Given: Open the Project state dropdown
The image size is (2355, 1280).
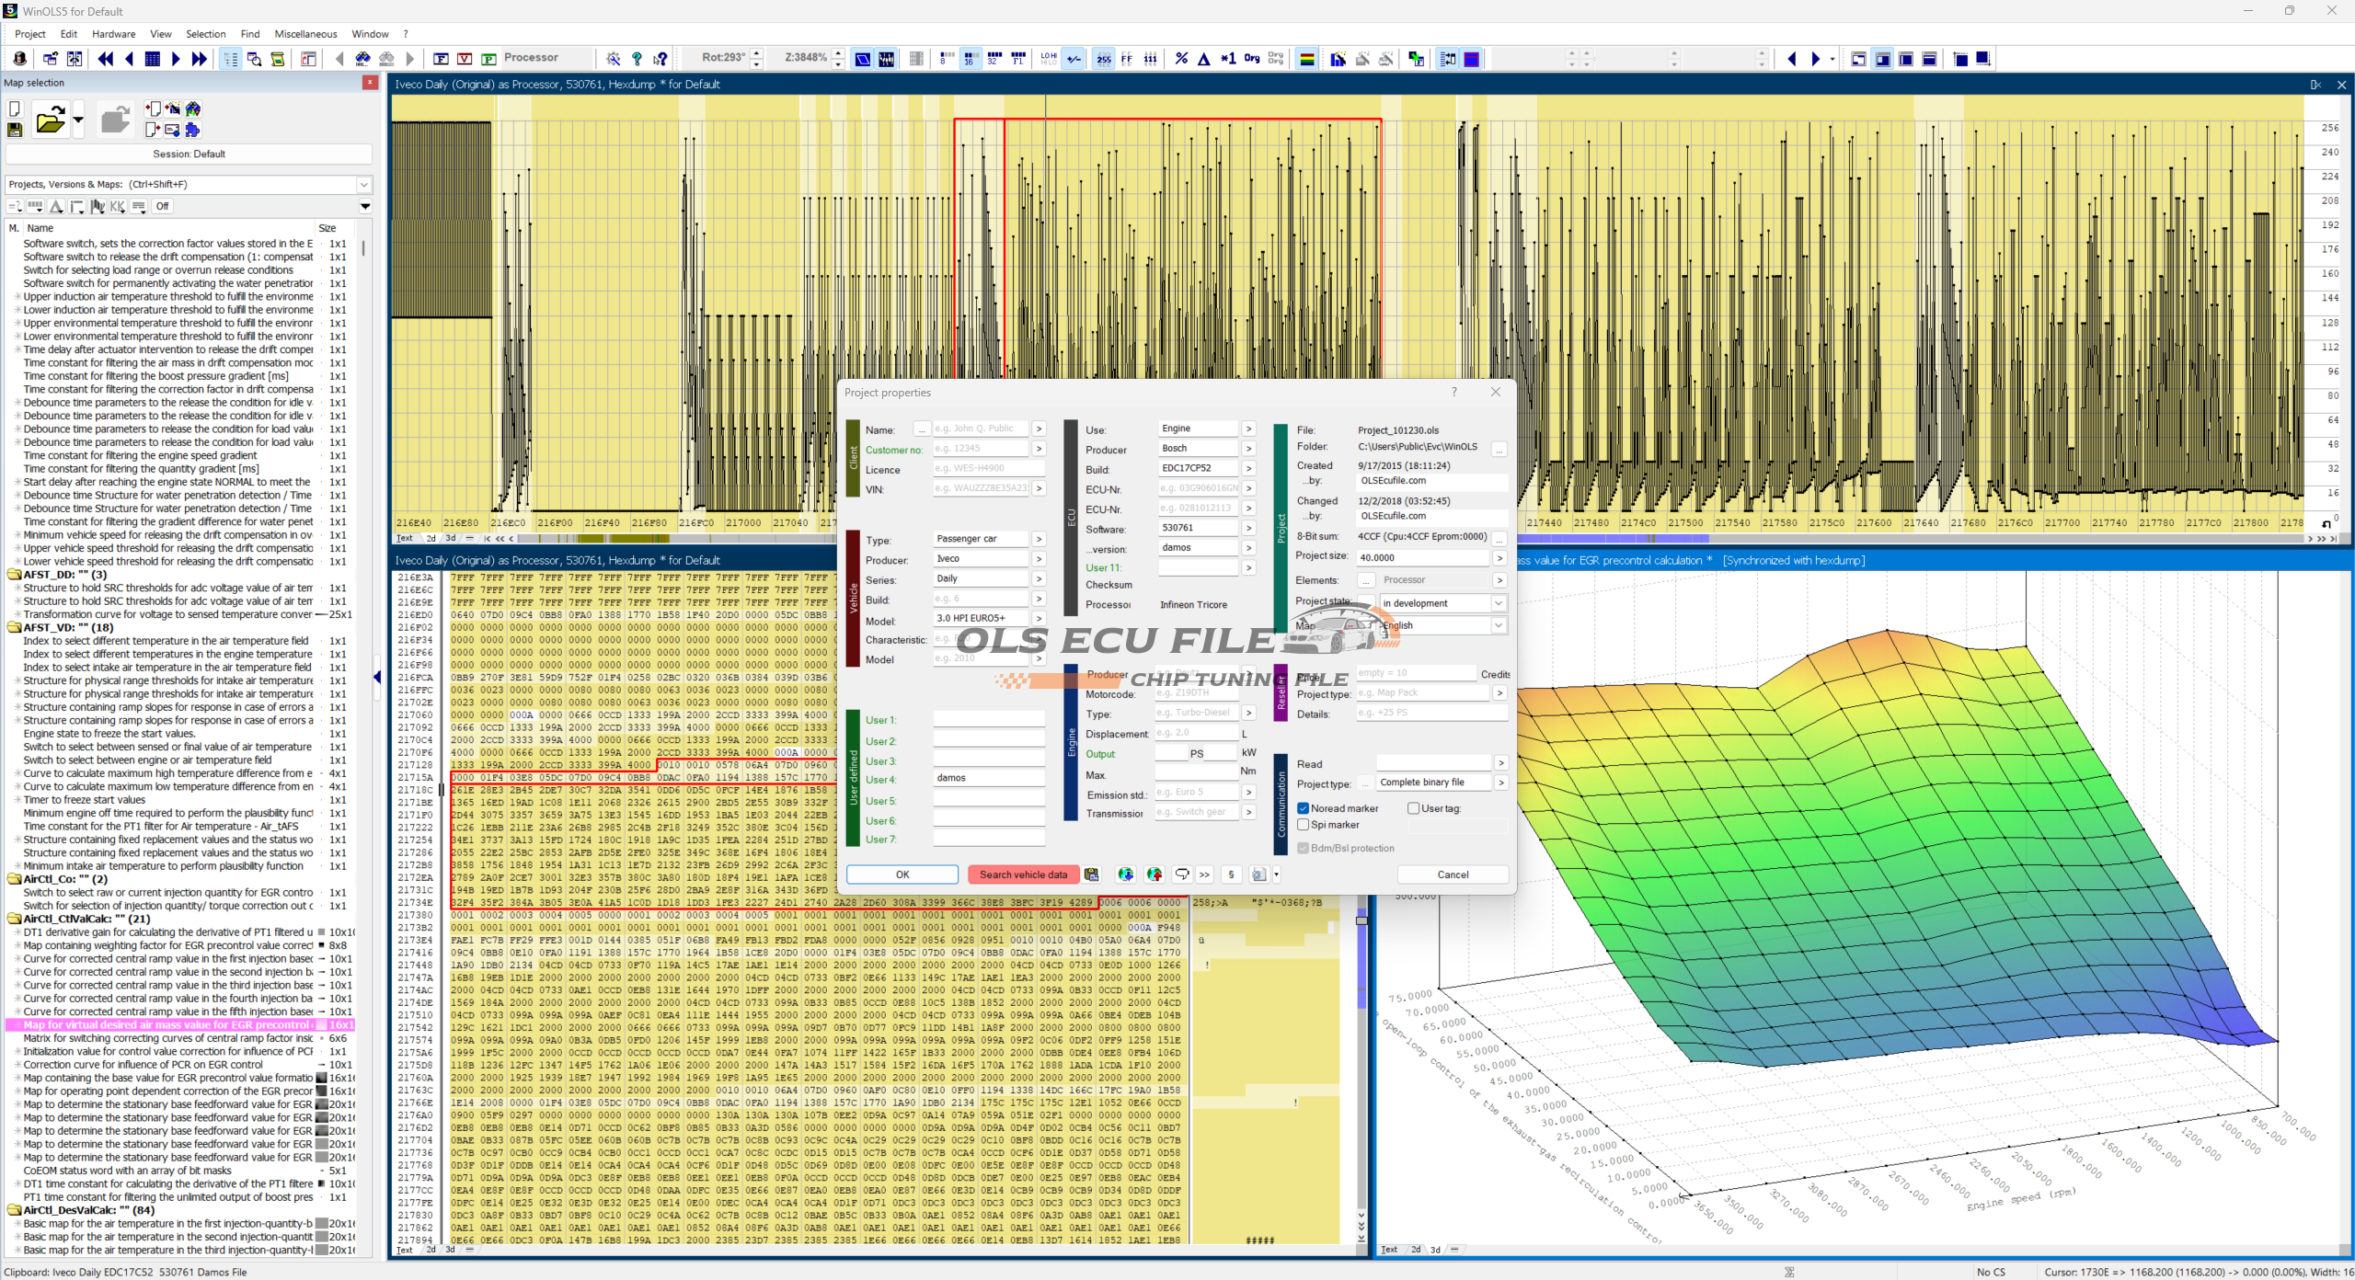Looking at the screenshot, I should [x=1499, y=603].
